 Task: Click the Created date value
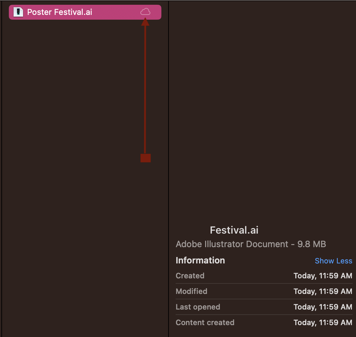[x=322, y=276]
